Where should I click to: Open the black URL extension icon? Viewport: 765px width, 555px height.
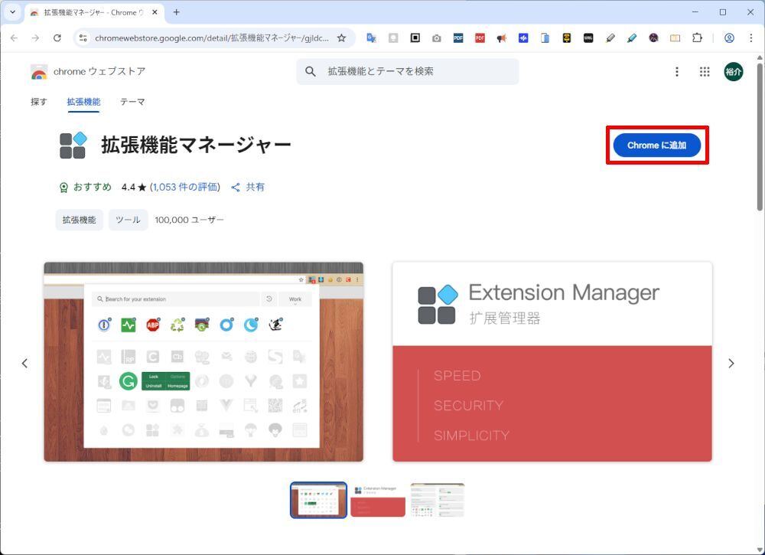(x=588, y=38)
